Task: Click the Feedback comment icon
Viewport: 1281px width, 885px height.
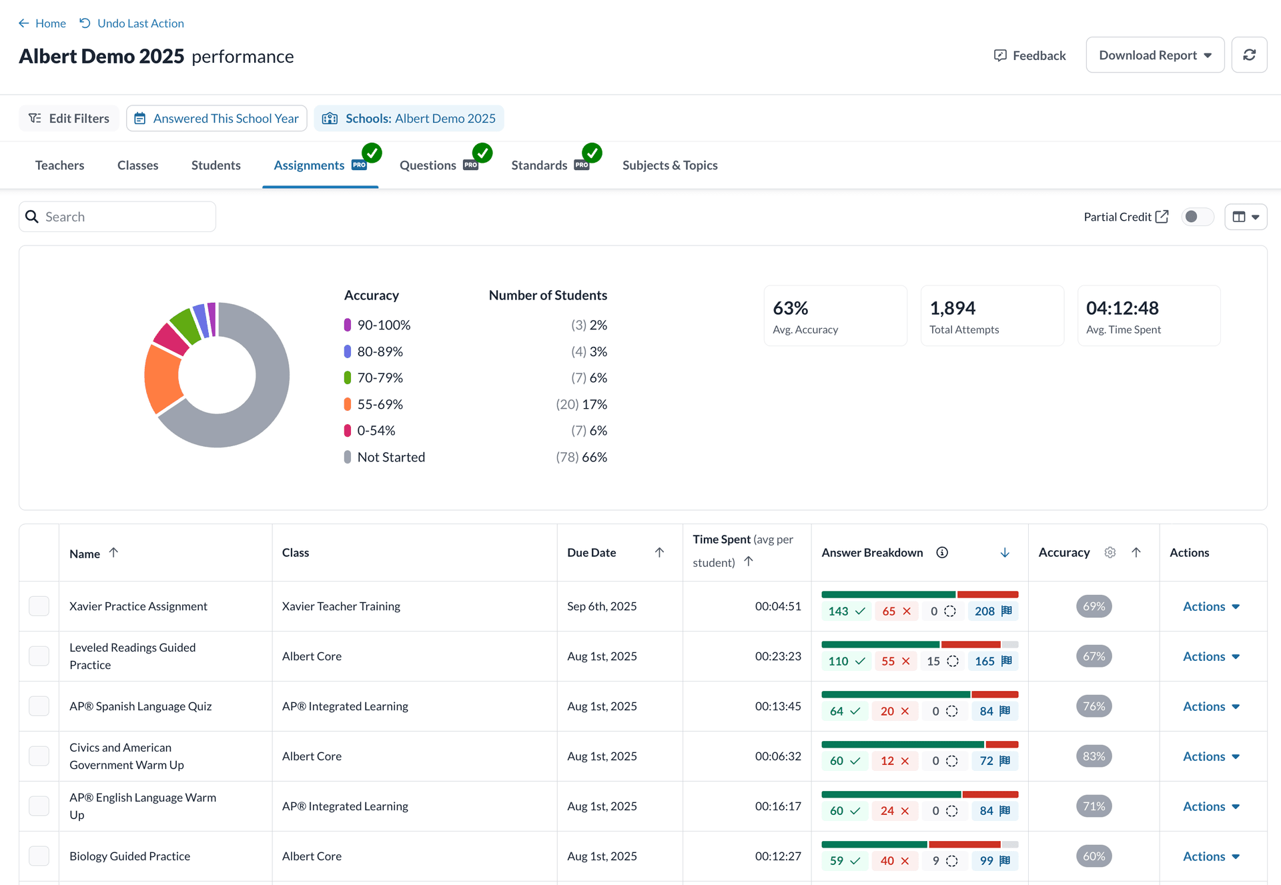Action: tap(1000, 55)
